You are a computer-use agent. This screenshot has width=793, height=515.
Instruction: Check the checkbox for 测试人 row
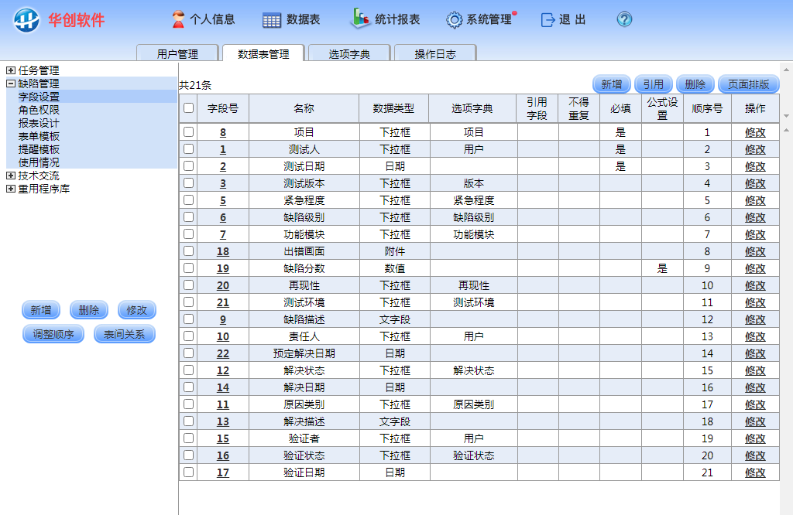(188, 149)
